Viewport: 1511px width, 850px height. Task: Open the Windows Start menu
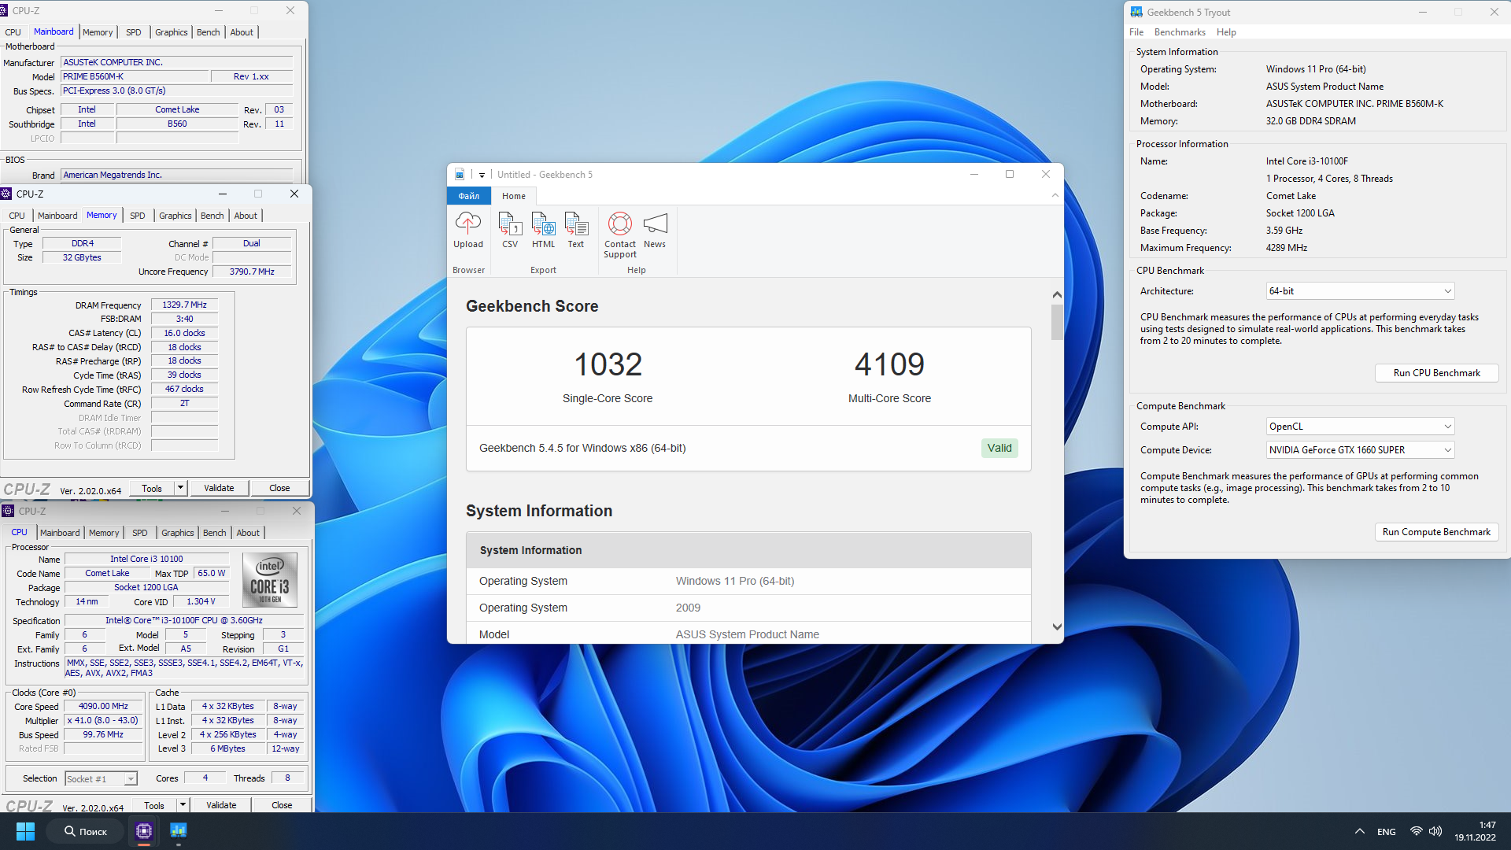(25, 831)
